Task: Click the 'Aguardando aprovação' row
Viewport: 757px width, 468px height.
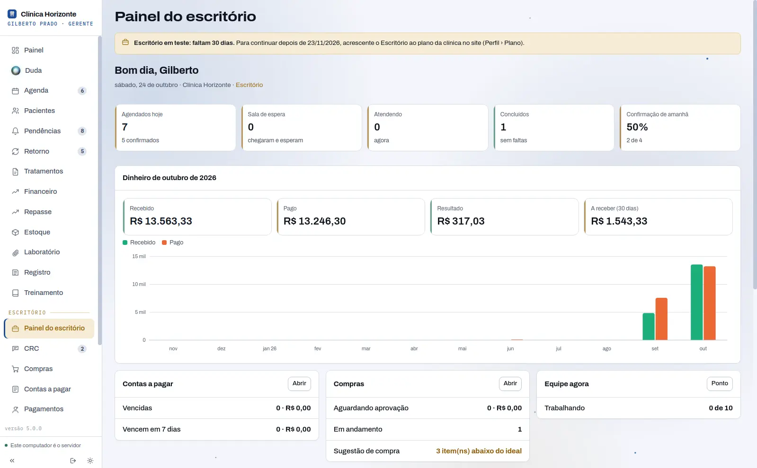Action: coord(427,408)
